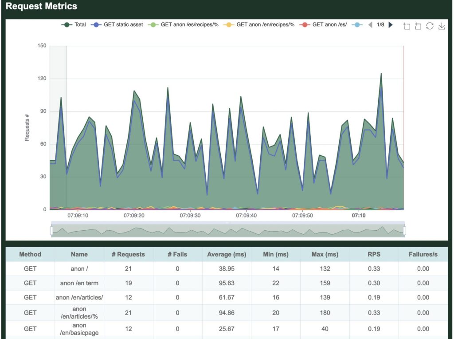Click the 07:09:30 x-axis time label
This screenshot has height=339, width=454.
pyautogui.click(x=190, y=216)
